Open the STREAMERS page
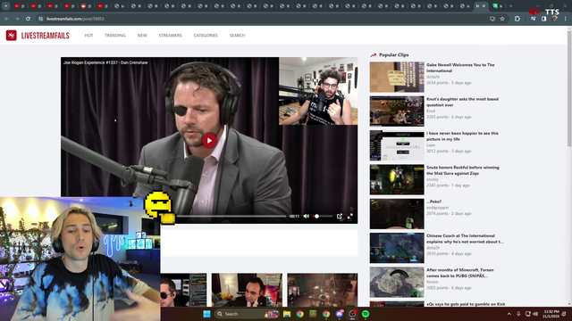572x321 pixels. coord(170,36)
